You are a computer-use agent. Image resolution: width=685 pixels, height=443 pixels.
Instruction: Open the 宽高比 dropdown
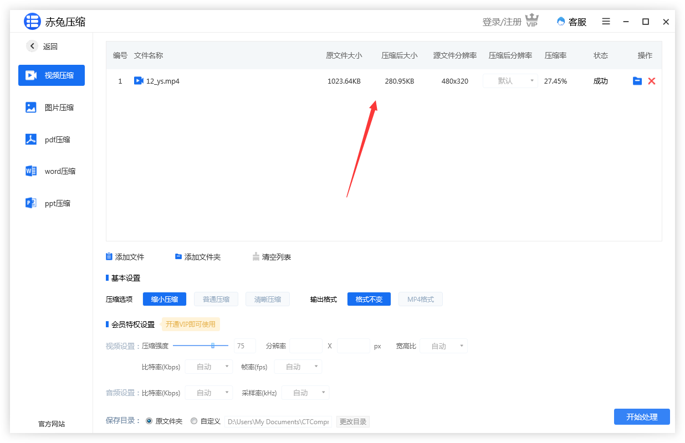coord(443,346)
